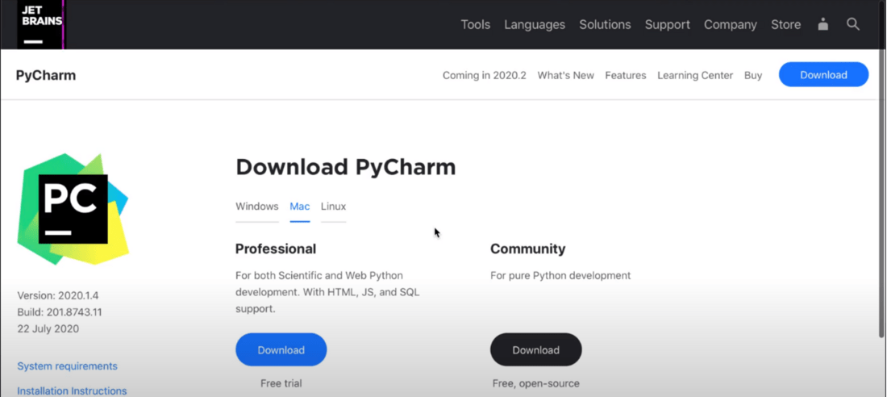Screen dimensions: 887x397
Task: Switch to the Linux tab
Action: [x=333, y=207]
